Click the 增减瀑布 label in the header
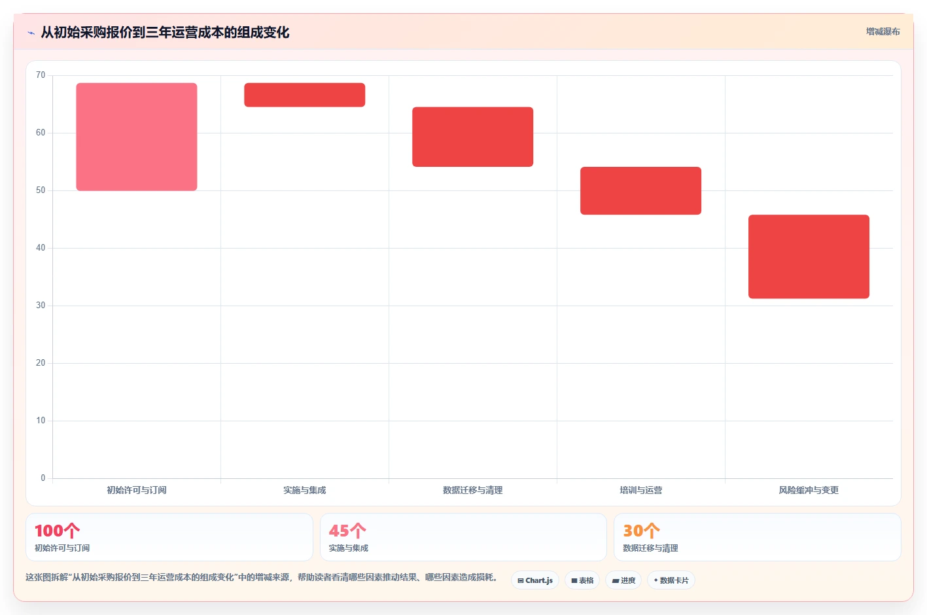This screenshot has height=615, width=927. [x=883, y=31]
